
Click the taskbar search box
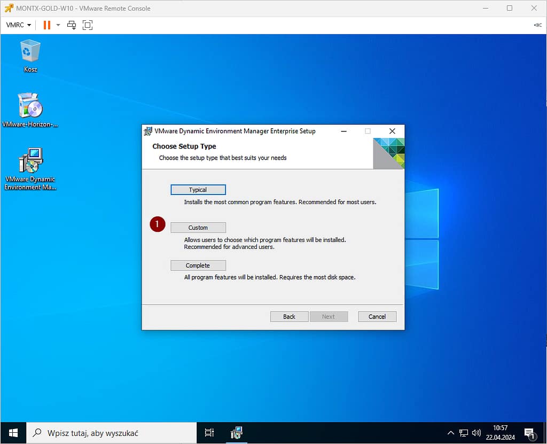(112, 433)
